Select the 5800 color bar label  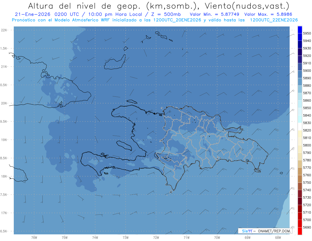pyautogui.click(x=307, y=145)
